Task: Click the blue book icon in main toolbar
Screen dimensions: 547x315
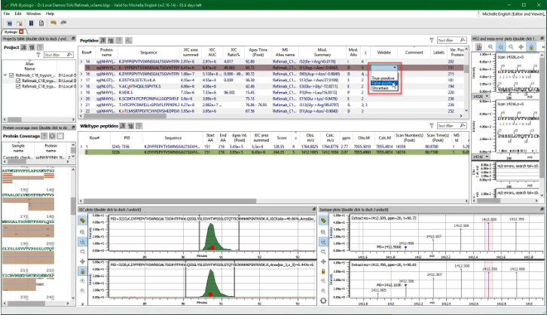Action: click(31, 23)
